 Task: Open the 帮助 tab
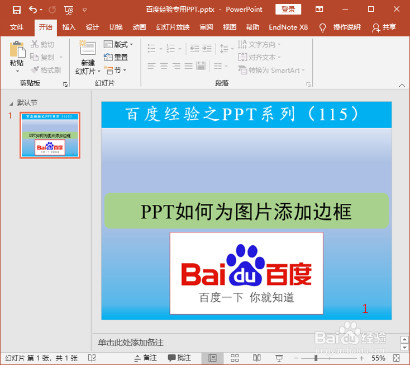(252, 27)
